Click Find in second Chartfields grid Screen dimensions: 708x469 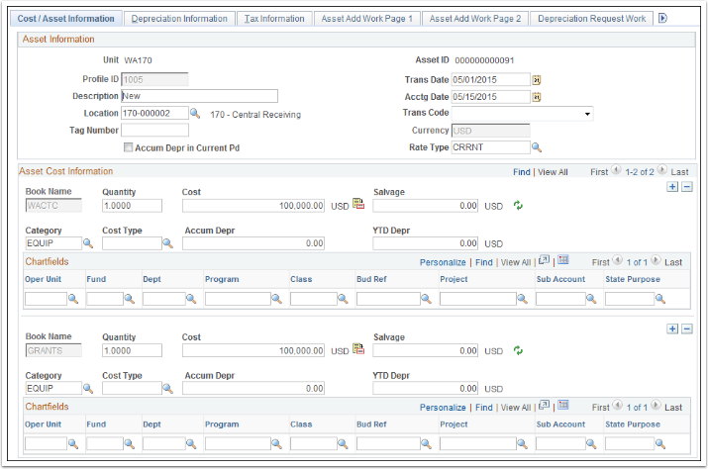point(483,408)
